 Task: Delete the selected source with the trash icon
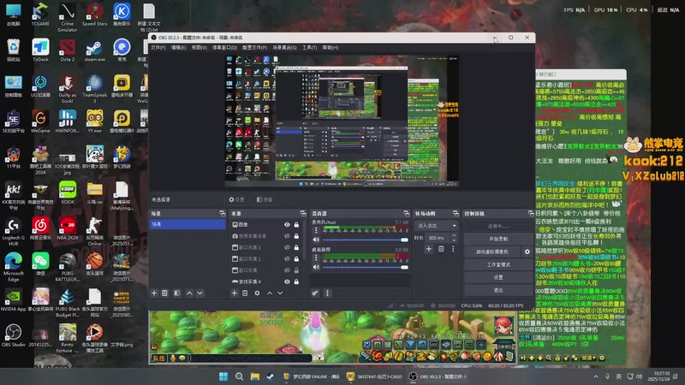245,293
